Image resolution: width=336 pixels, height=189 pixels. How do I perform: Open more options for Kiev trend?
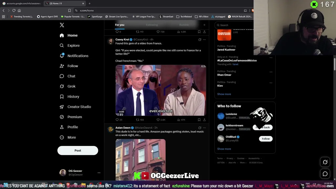[271, 83]
